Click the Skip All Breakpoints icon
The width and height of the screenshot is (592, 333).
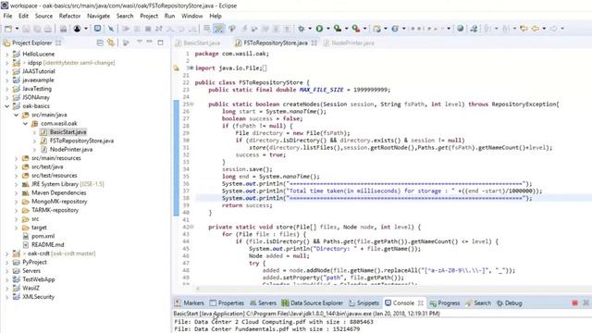111,29
